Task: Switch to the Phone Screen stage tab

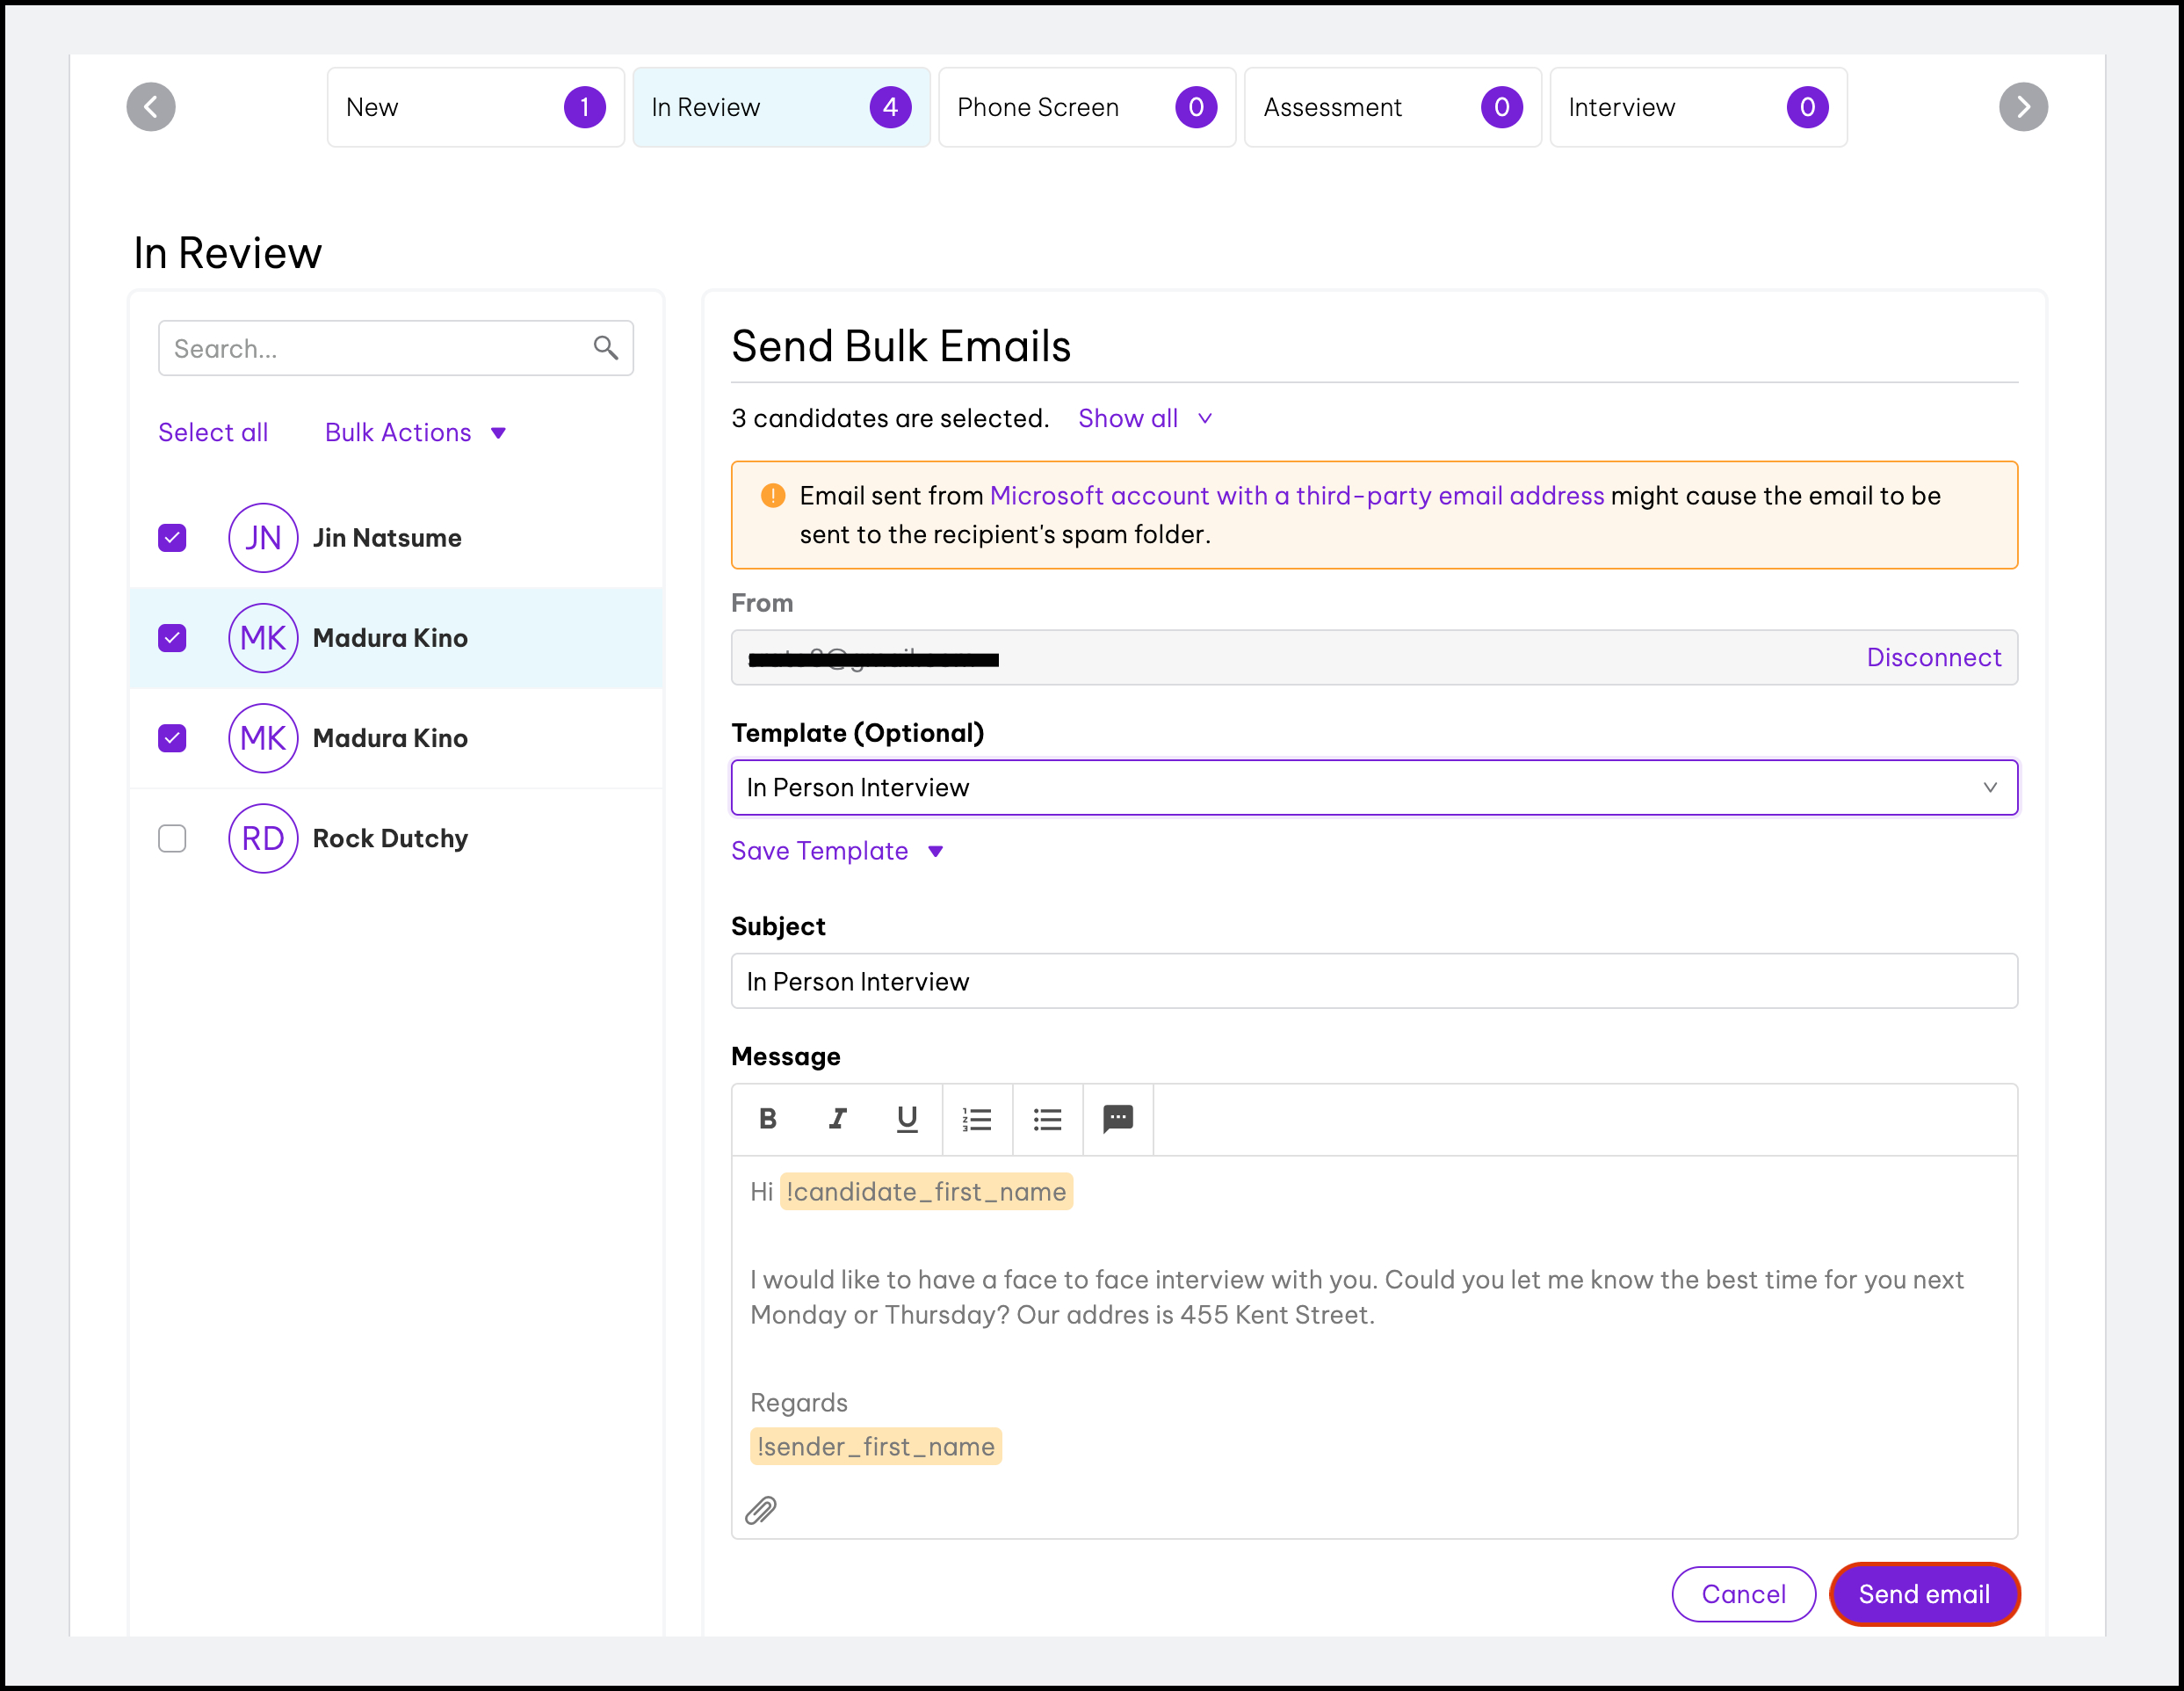Action: pos(1086,107)
